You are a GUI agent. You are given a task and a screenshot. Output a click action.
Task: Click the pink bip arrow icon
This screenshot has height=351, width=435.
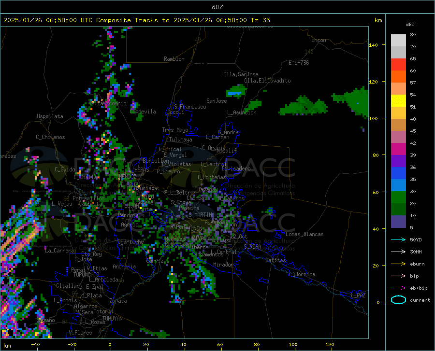(398, 276)
